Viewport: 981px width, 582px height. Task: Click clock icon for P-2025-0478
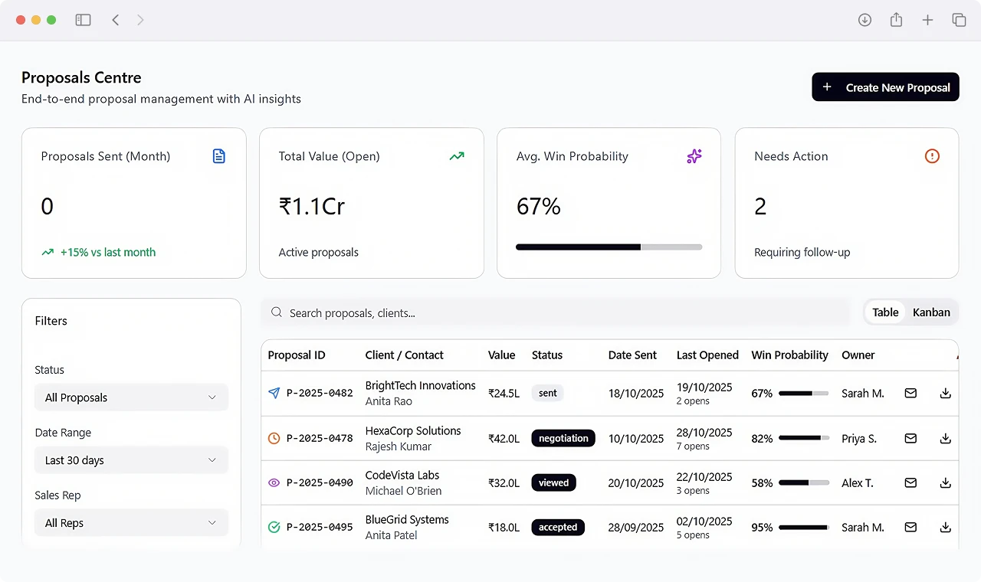[x=274, y=438]
